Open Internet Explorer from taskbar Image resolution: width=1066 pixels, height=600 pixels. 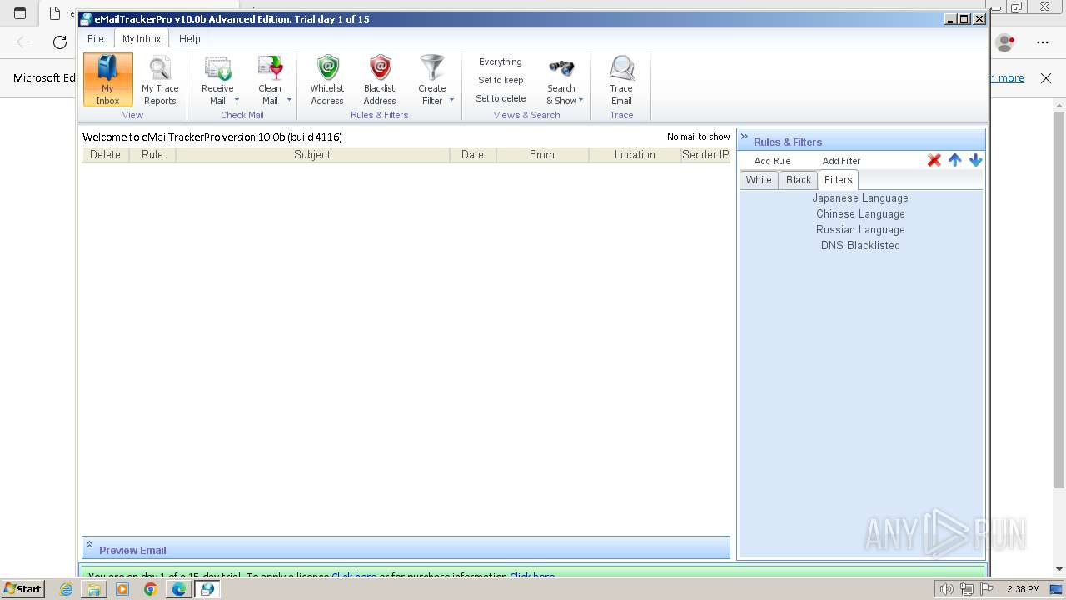(67, 589)
